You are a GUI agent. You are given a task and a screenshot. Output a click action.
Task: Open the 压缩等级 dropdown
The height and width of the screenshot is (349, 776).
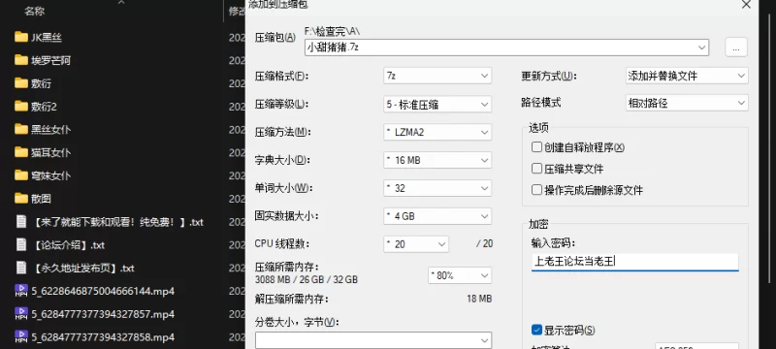[x=437, y=105]
